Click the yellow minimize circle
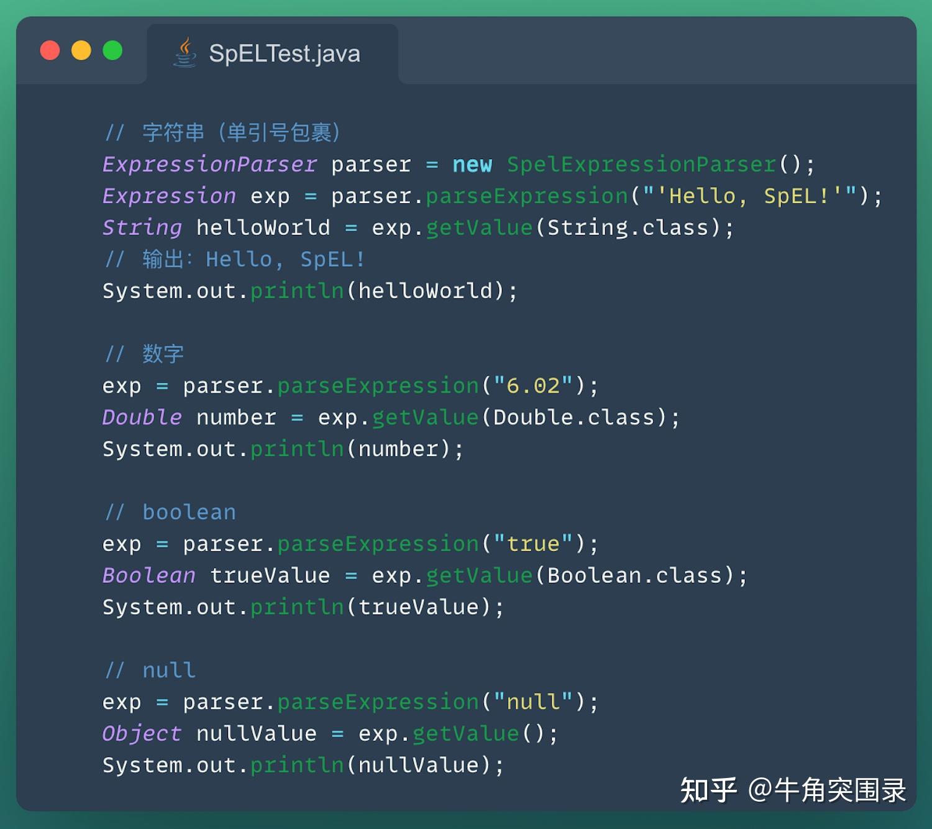 (81, 51)
